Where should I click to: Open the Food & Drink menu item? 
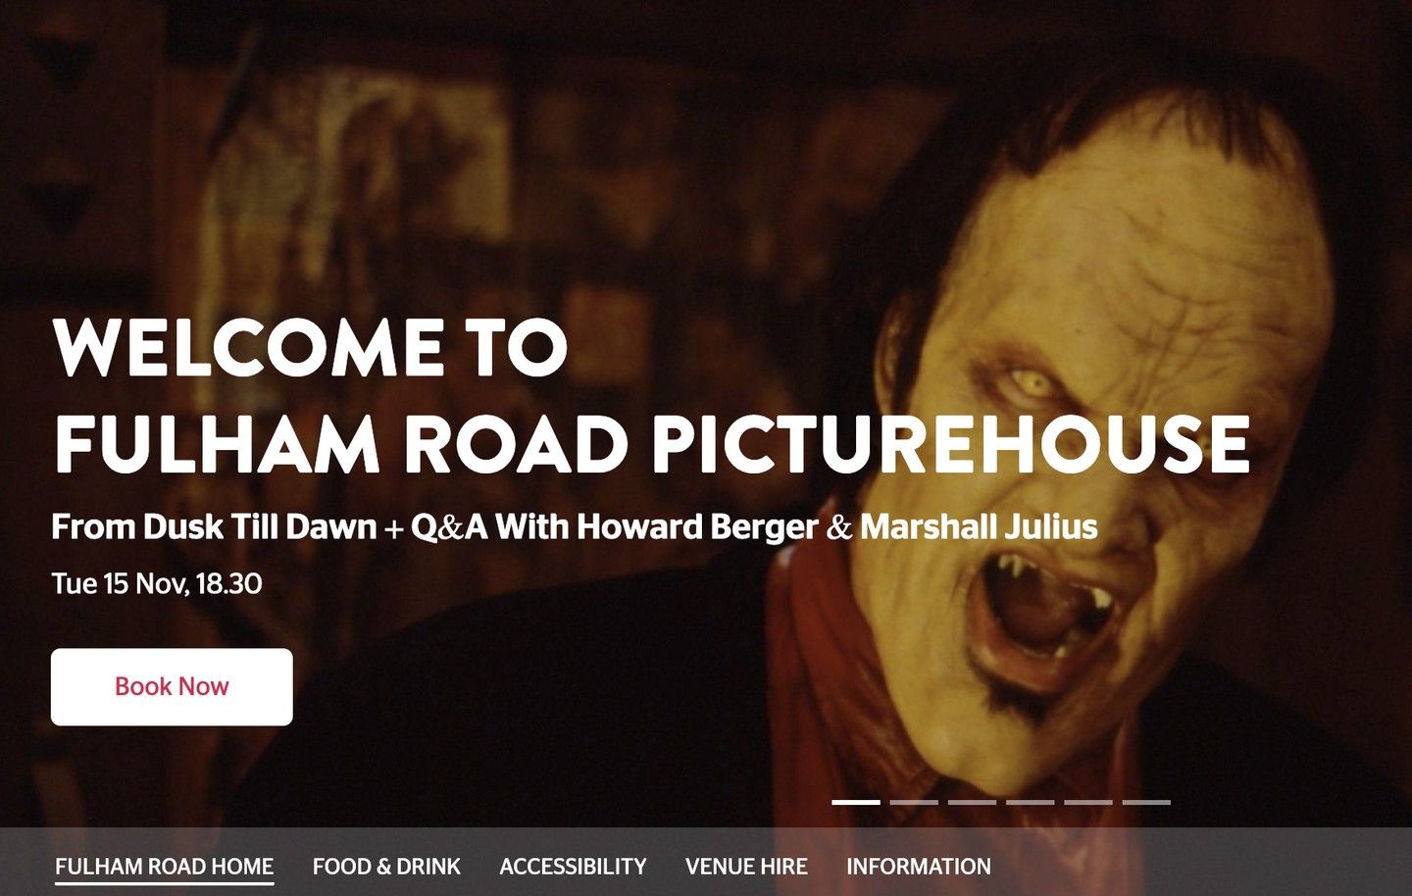386,867
